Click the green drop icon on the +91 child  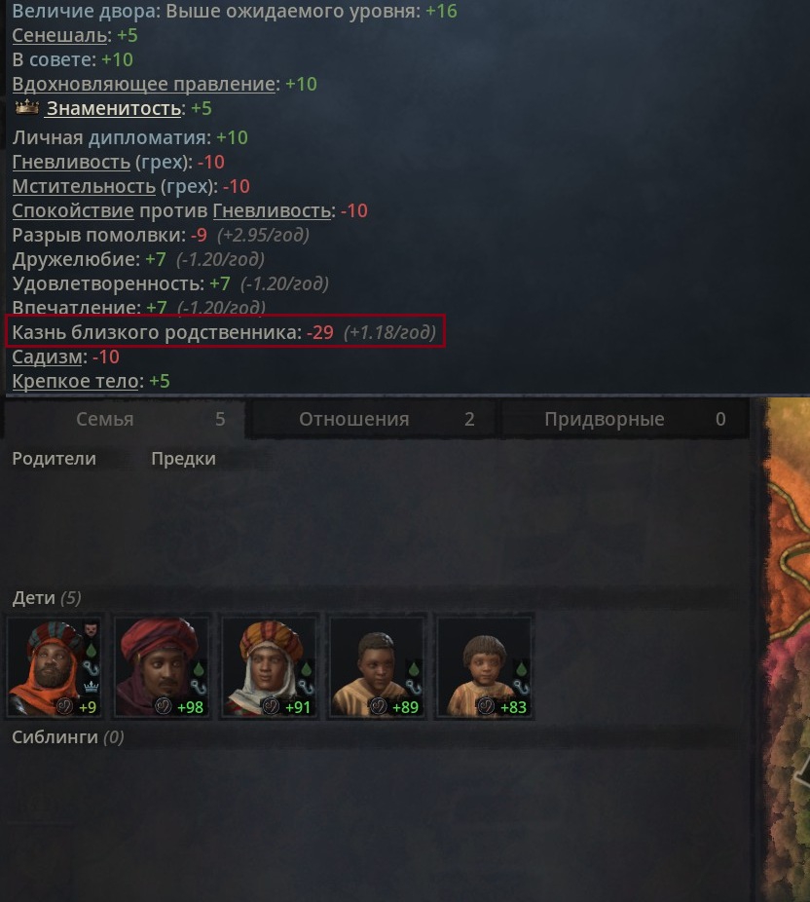point(307,669)
